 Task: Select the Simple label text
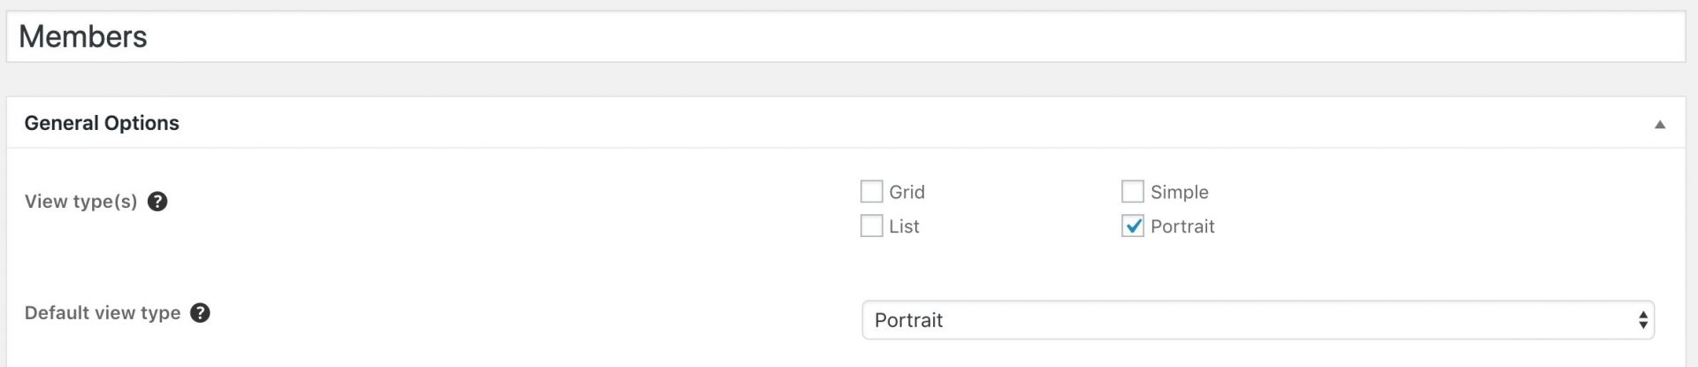pyautogui.click(x=1179, y=192)
